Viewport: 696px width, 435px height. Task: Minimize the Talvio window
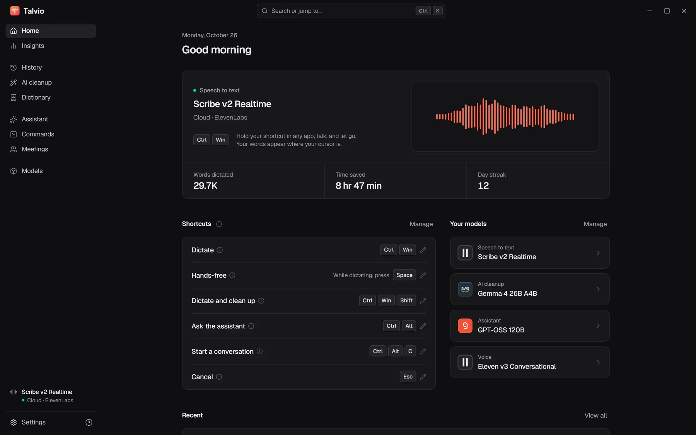(x=650, y=11)
